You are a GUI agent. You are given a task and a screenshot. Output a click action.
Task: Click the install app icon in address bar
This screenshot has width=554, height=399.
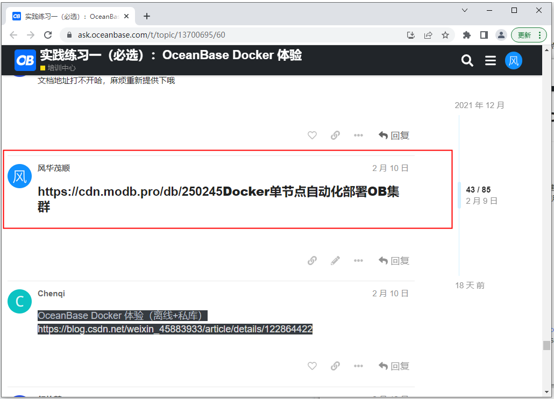[410, 35]
